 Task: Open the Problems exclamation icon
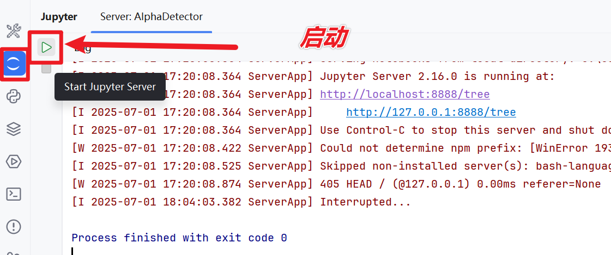(x=14, y=226)
